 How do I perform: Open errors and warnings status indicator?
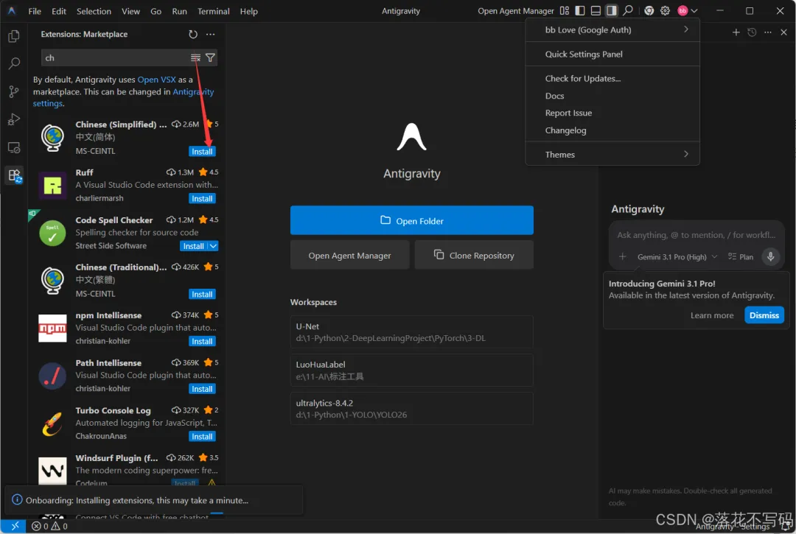[50, 527]
